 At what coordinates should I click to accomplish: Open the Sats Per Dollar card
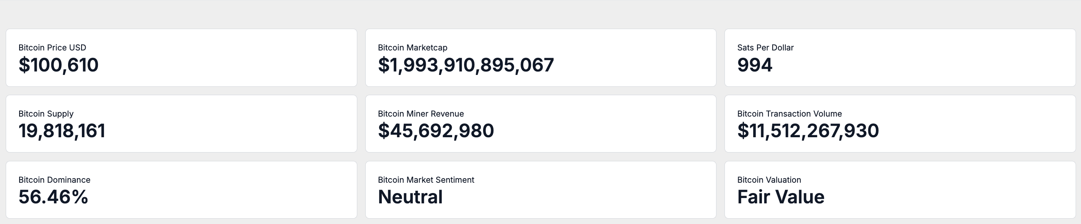[x=900, y=58]
